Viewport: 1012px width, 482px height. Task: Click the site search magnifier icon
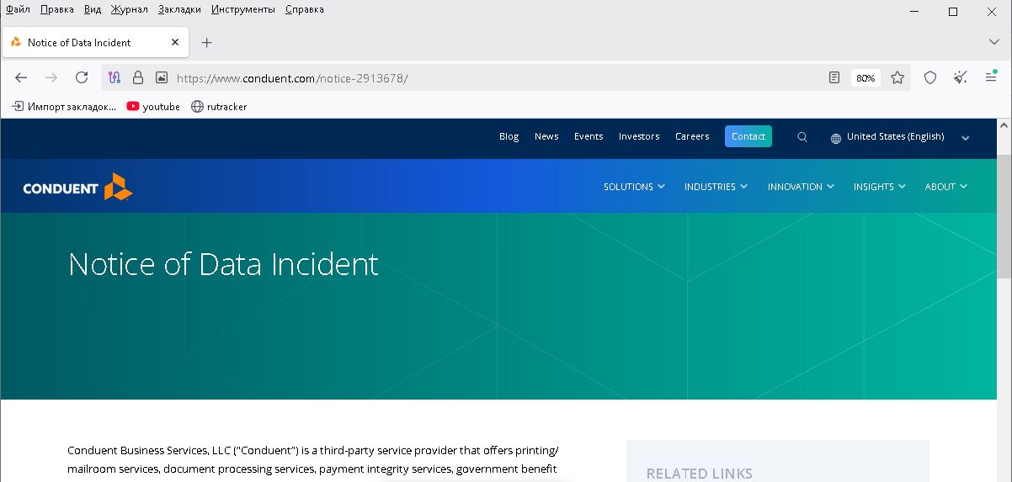[802, 137]
